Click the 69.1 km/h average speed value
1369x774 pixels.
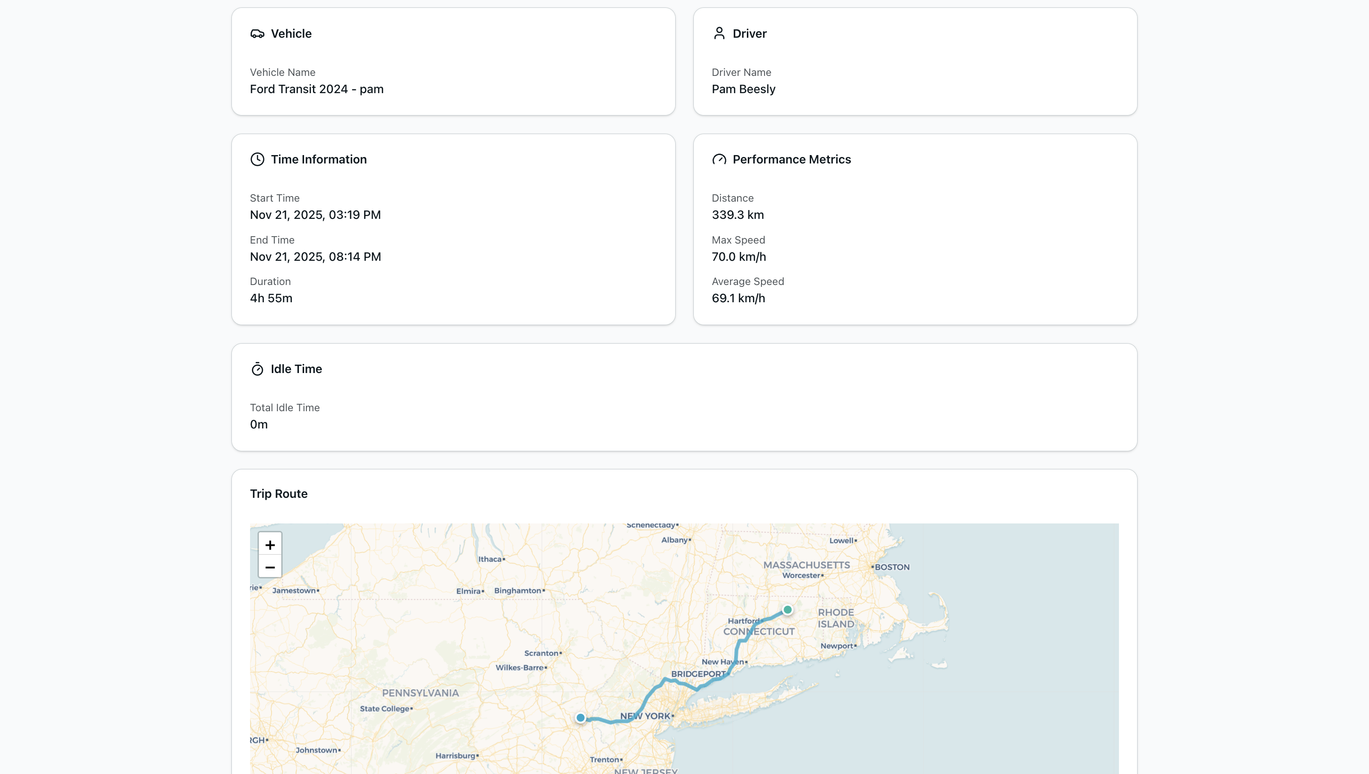(738, 298)
